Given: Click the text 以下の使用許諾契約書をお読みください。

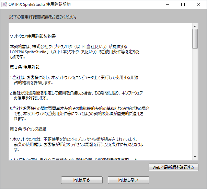Looking at the screenshot, I should 43,17.
